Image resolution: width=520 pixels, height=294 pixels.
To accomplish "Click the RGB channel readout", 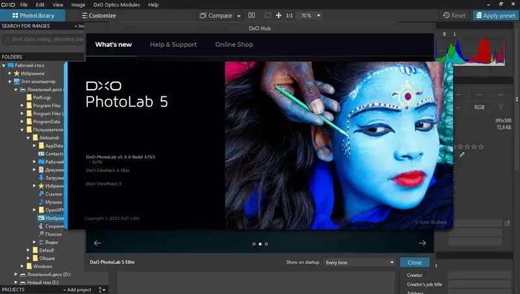I will (x=479, y=107).
